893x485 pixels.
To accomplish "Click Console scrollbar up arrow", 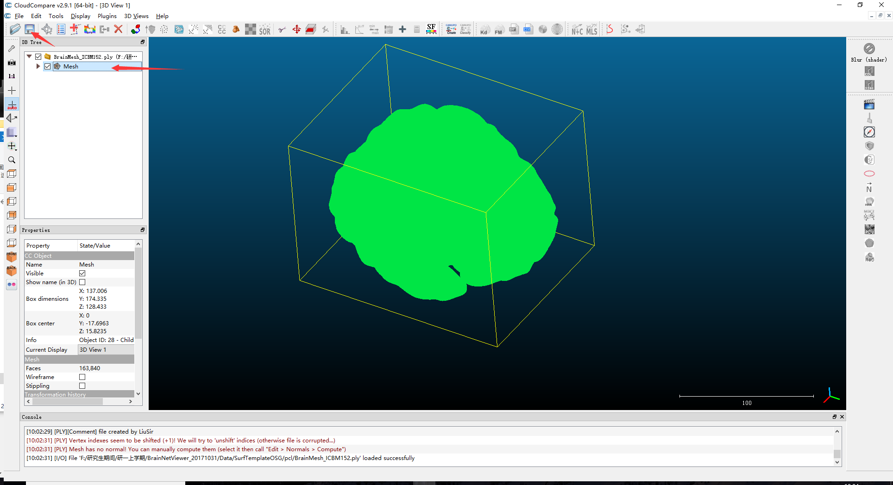I will tap(837, 431).
